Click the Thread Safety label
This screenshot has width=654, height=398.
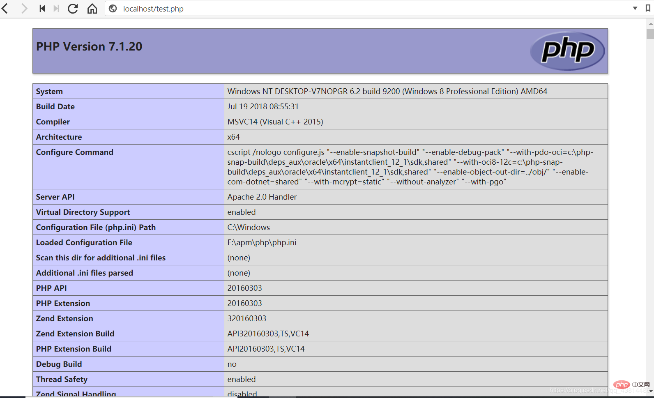[x=62, y=379]
